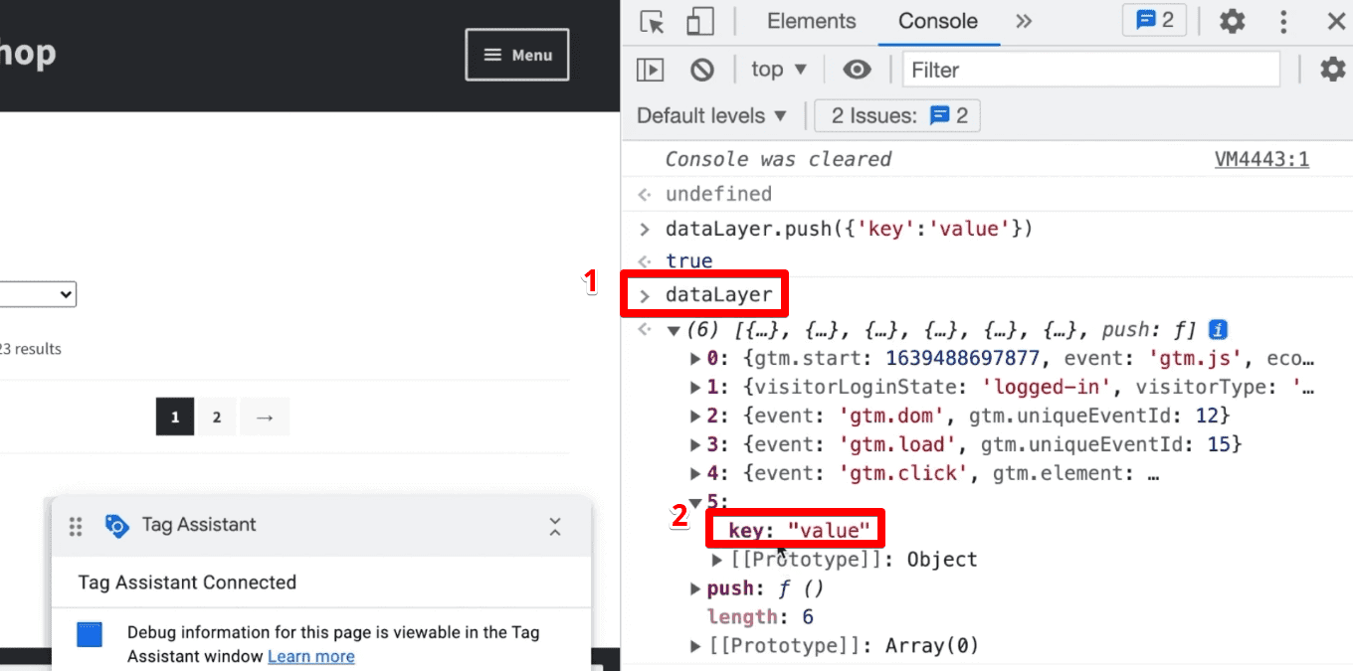Screen dimensions: 1353x671
Task: Clear the console output
Action: pos(702,69)
